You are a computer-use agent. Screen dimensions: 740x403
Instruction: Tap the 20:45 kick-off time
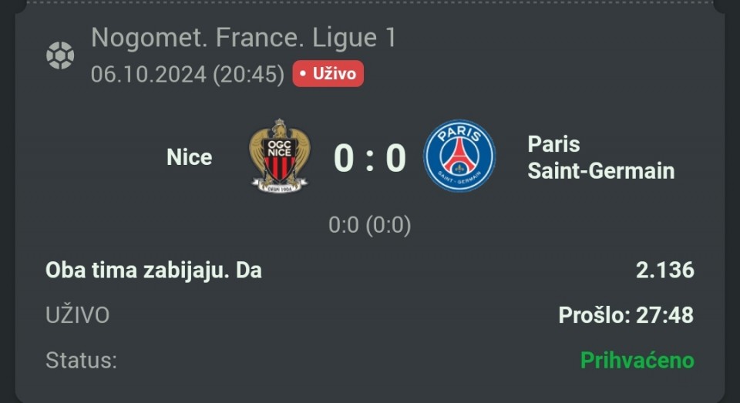click(249, 74)
